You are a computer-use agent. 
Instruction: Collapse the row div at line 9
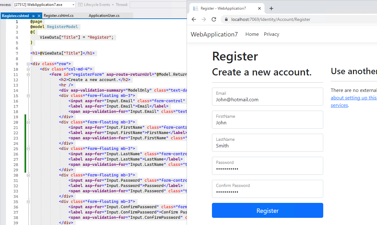pos(28,64)
